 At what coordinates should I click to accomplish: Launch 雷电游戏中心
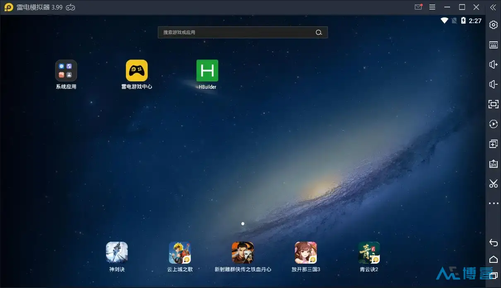click(x=137, y=70)
